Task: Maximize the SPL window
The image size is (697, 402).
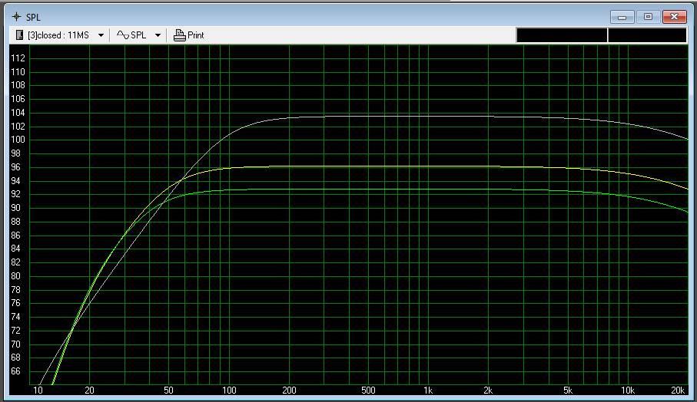Action: pos(648,17)
